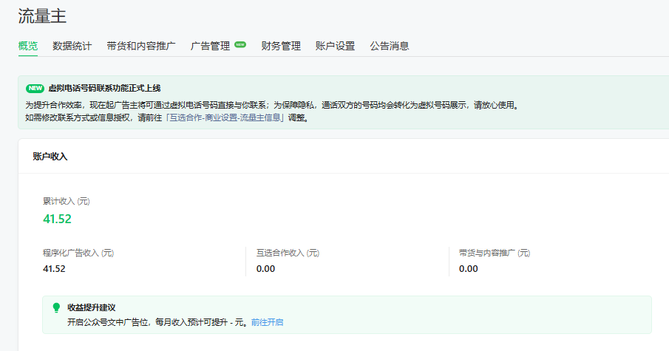Go to the 带货和内容推广 tab
669x351 pixels.
141,46
